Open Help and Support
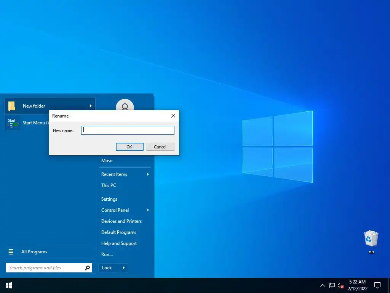The width and height of the screenshot is (390, 293). pyautogui.click(x=119, y=243)
